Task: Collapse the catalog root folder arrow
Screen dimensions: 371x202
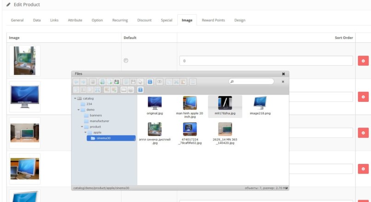Action: [x=75, y=98]
